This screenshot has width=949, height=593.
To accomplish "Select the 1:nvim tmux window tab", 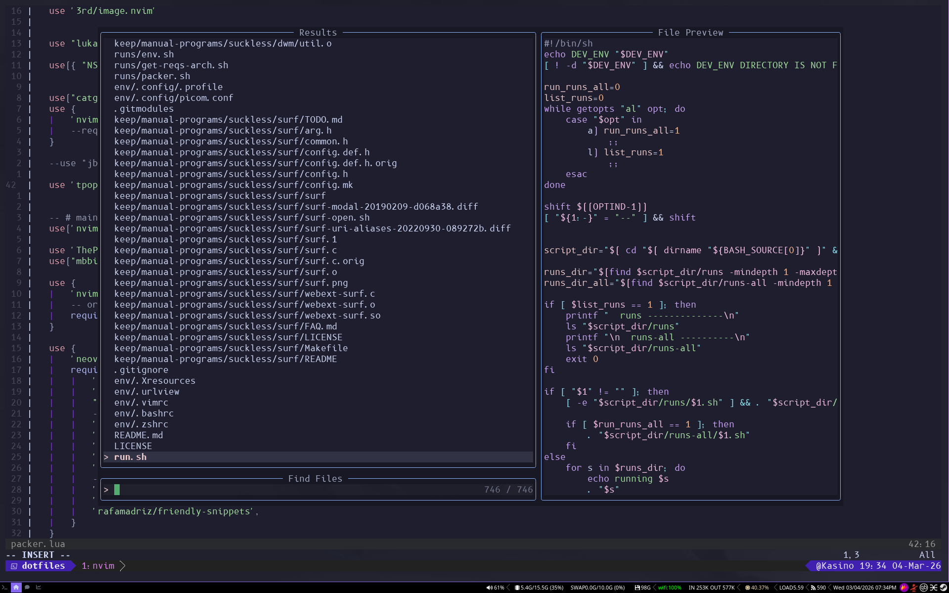I will [x=98, y=566].
